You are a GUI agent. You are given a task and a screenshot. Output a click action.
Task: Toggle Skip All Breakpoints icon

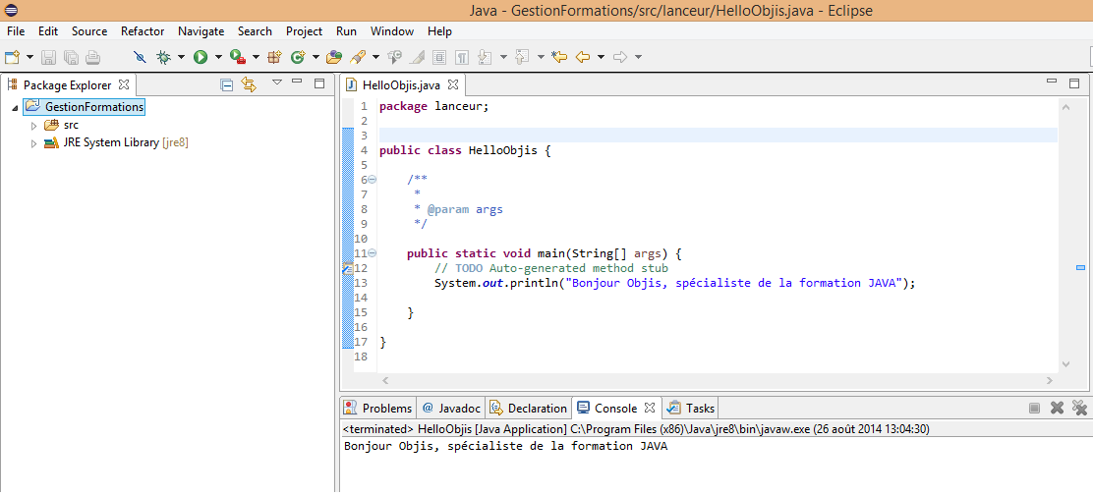click(140, 57)
